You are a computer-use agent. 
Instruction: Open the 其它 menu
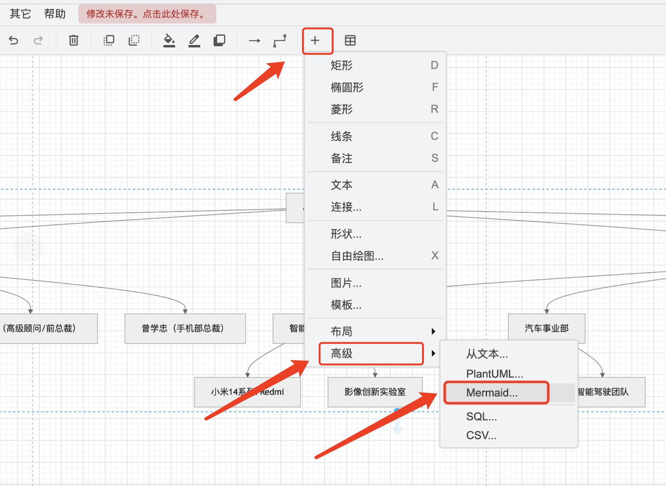point(20,14)
